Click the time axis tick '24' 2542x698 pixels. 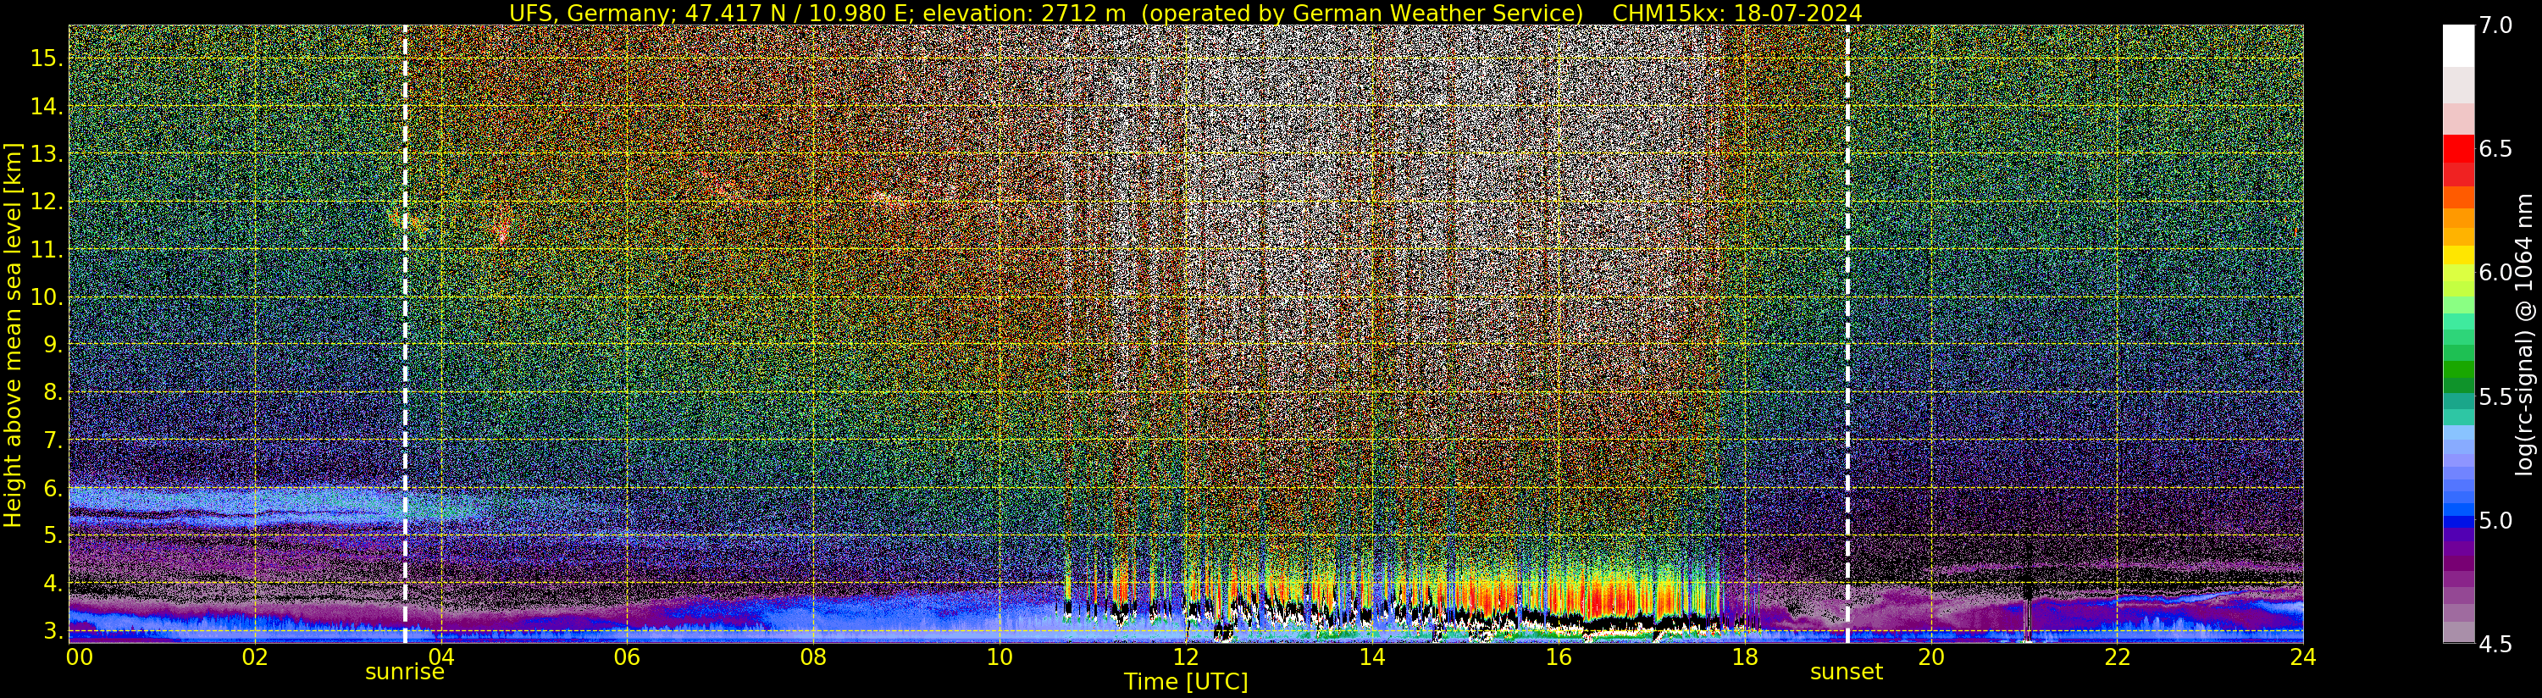pyautogui.click(x=2303, y=656)
